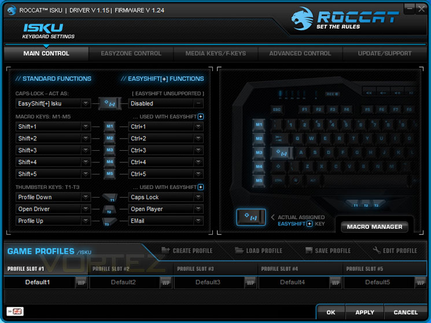Click the highlighted EasyShift key on the keyboard image
The image size is (431, 323).
pyautogui.click(x=282, y=153)
